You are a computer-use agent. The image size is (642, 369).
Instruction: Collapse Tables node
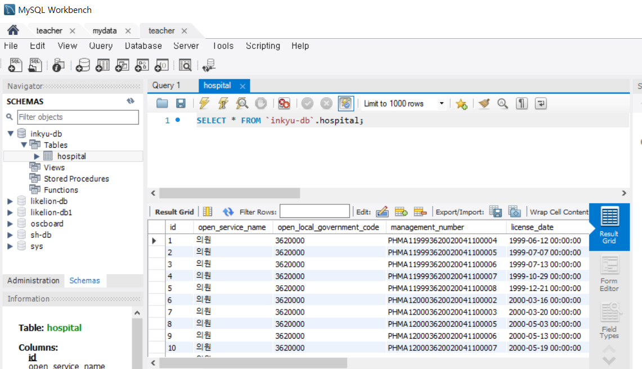[x=24, y=145]
